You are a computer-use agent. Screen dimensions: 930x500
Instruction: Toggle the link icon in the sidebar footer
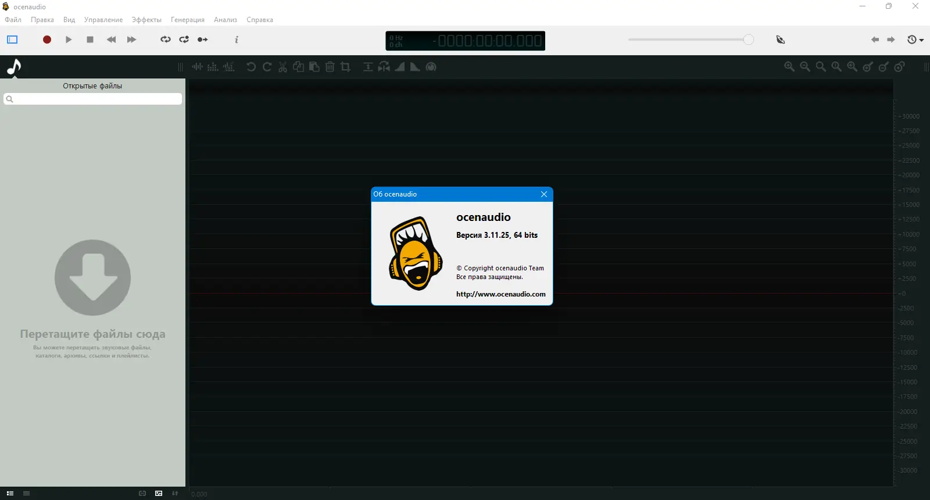pyautogui.click(x=142, y=494)
